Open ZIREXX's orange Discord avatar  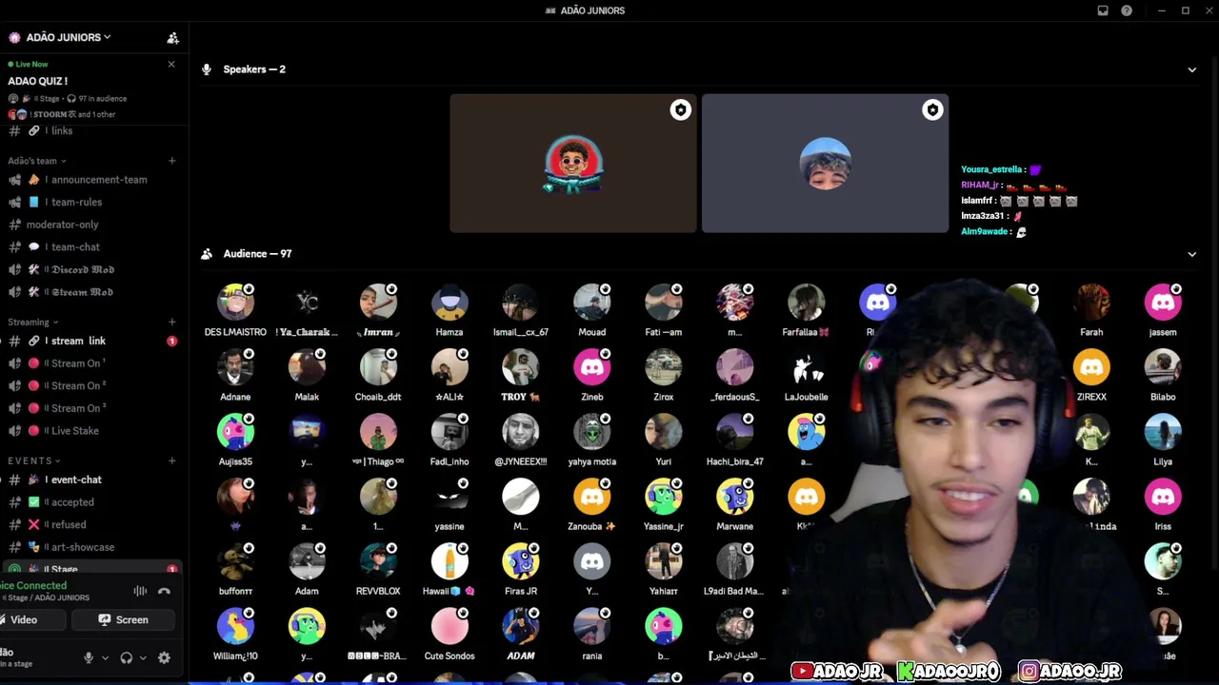point(1091,367)
